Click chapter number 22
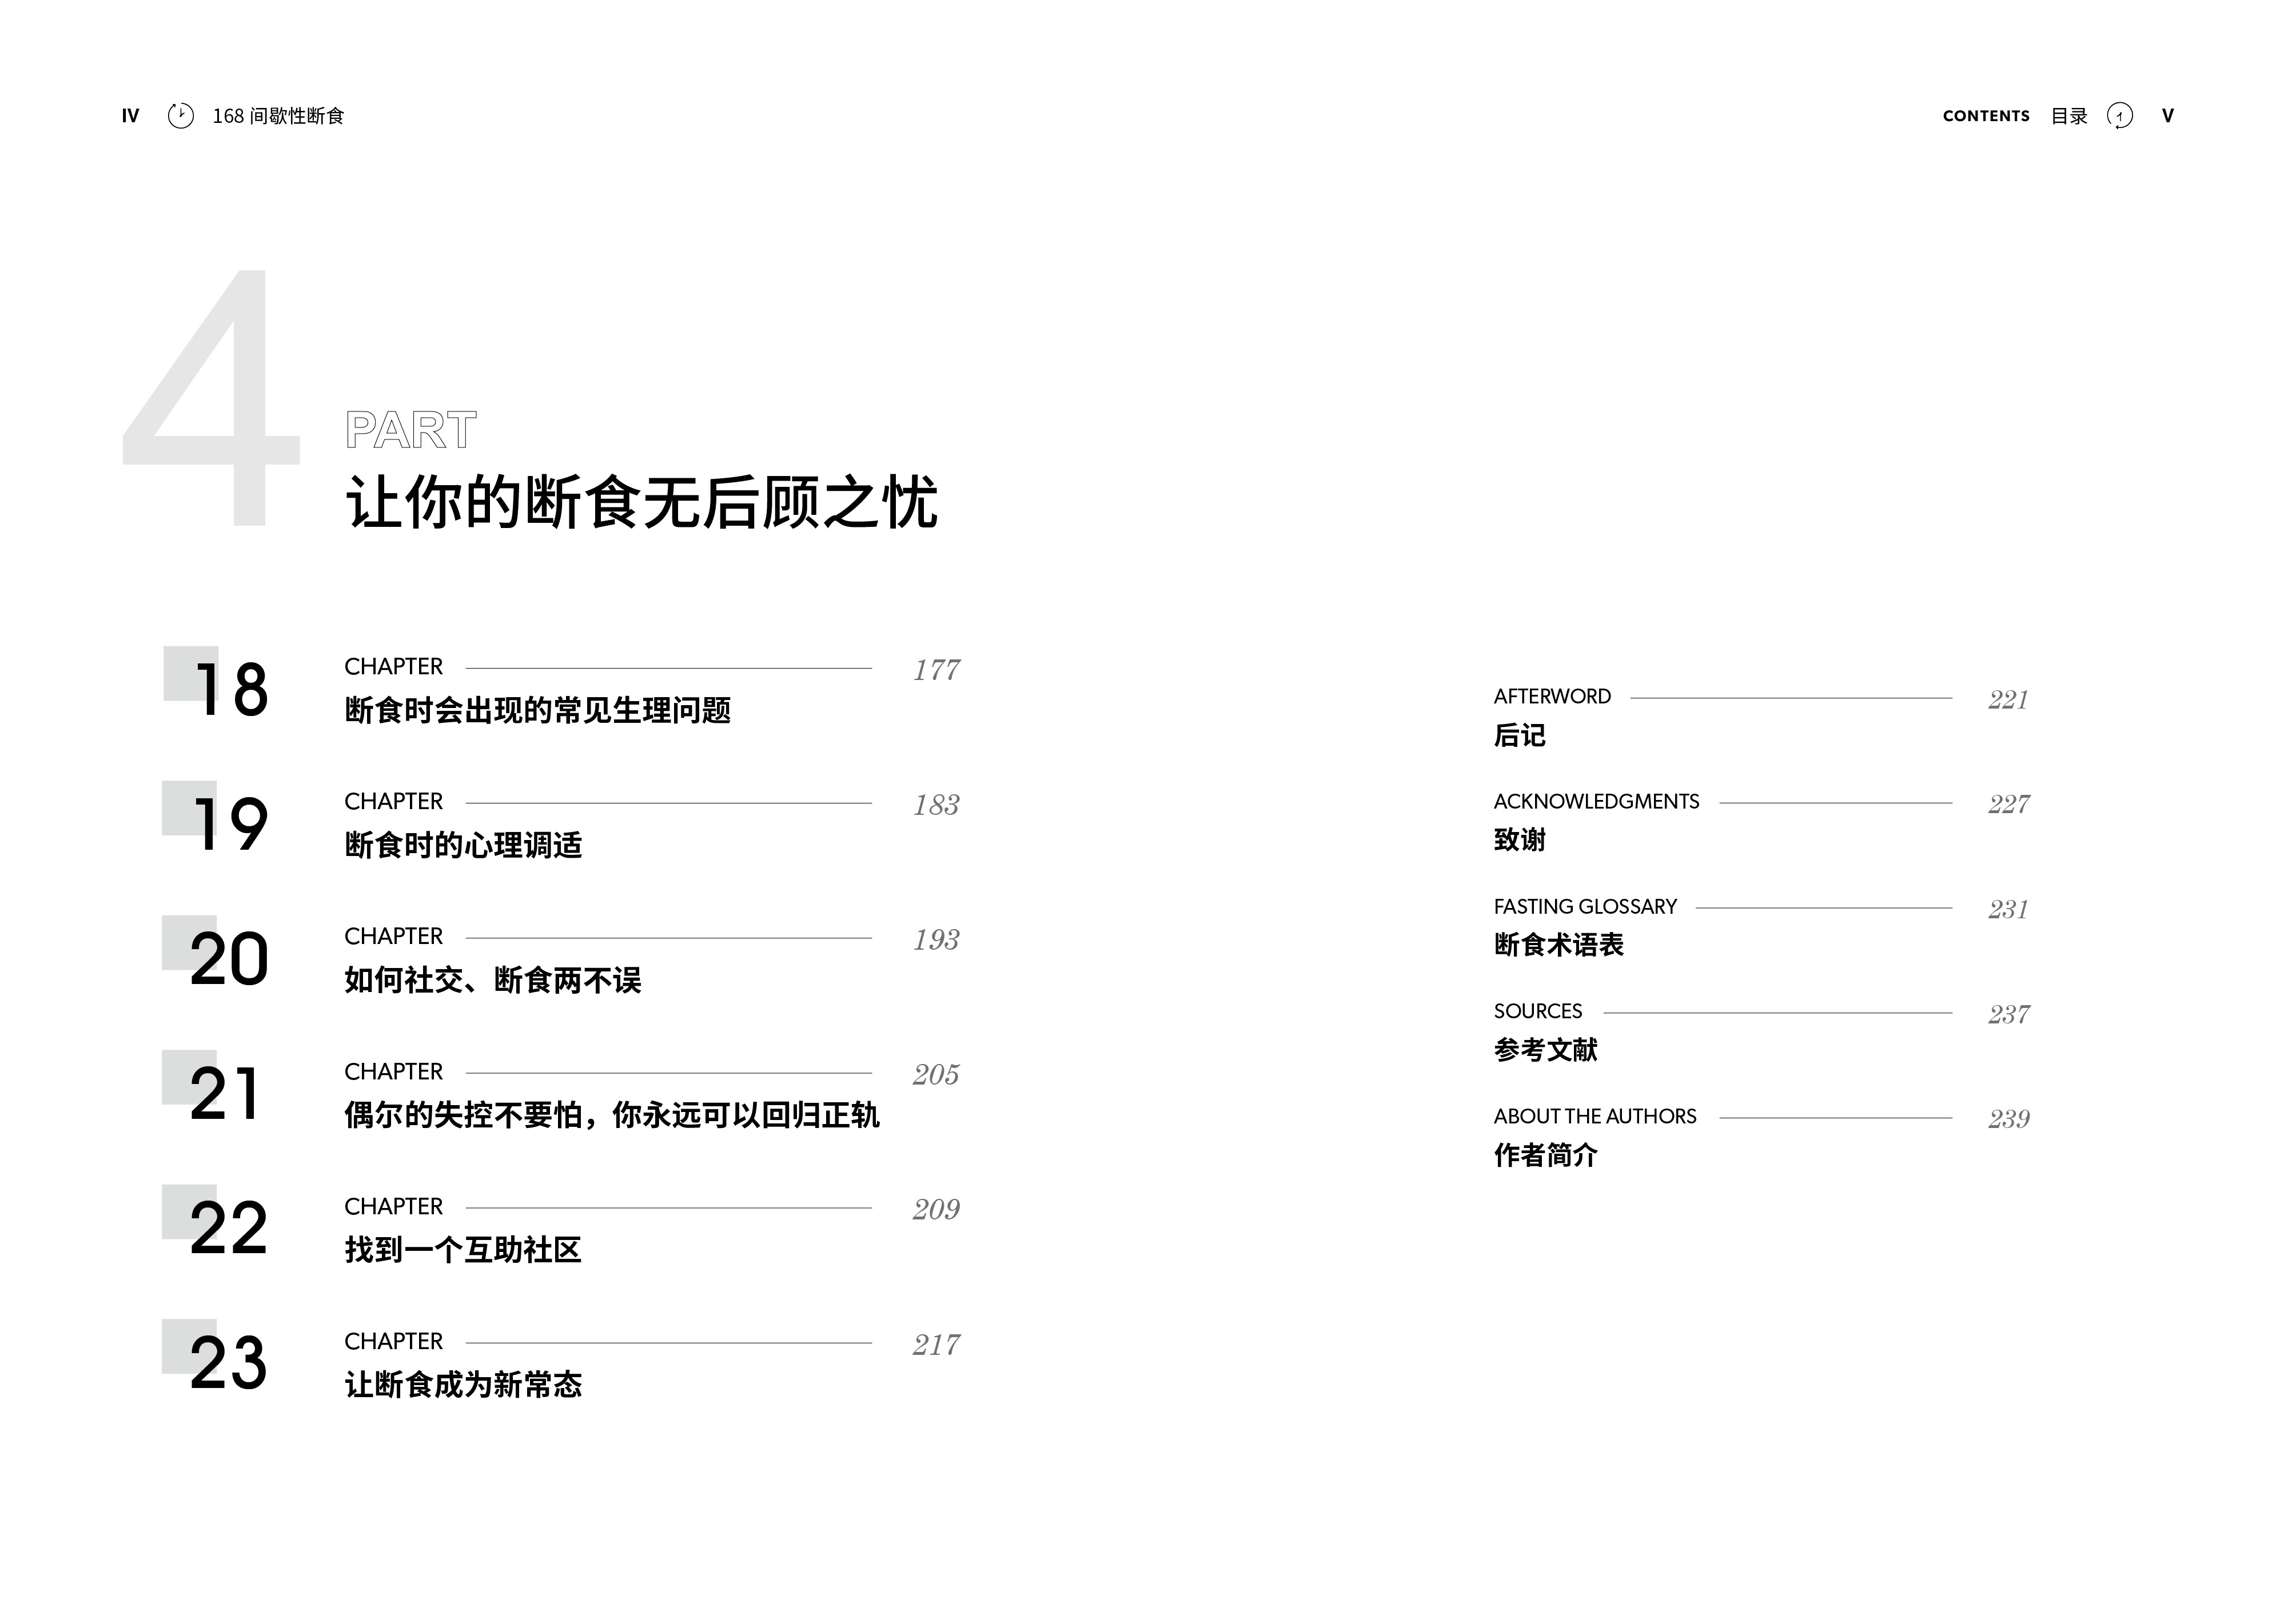 (x=229, y=1228)
